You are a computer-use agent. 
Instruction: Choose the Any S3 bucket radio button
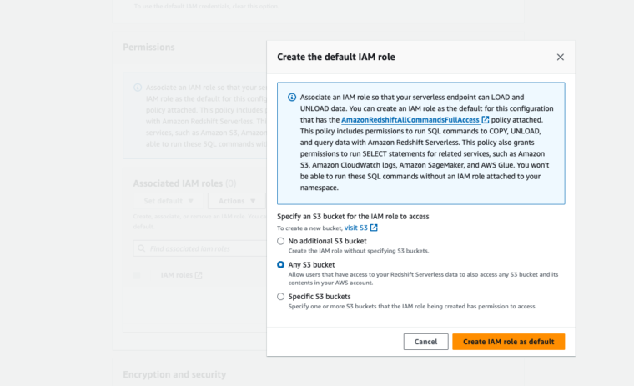(280, 264)
